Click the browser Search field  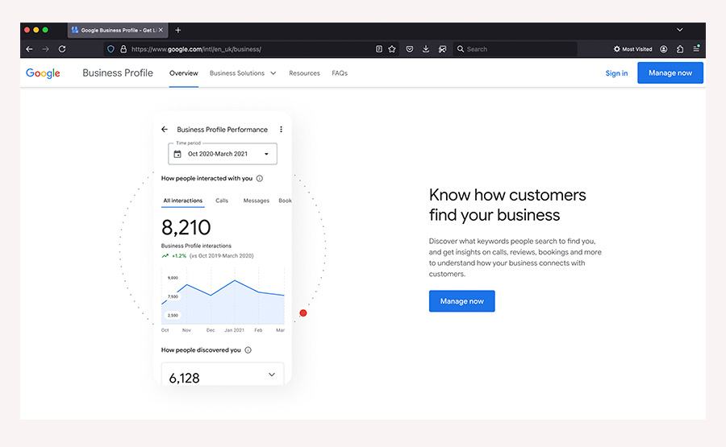coord(515,49)
